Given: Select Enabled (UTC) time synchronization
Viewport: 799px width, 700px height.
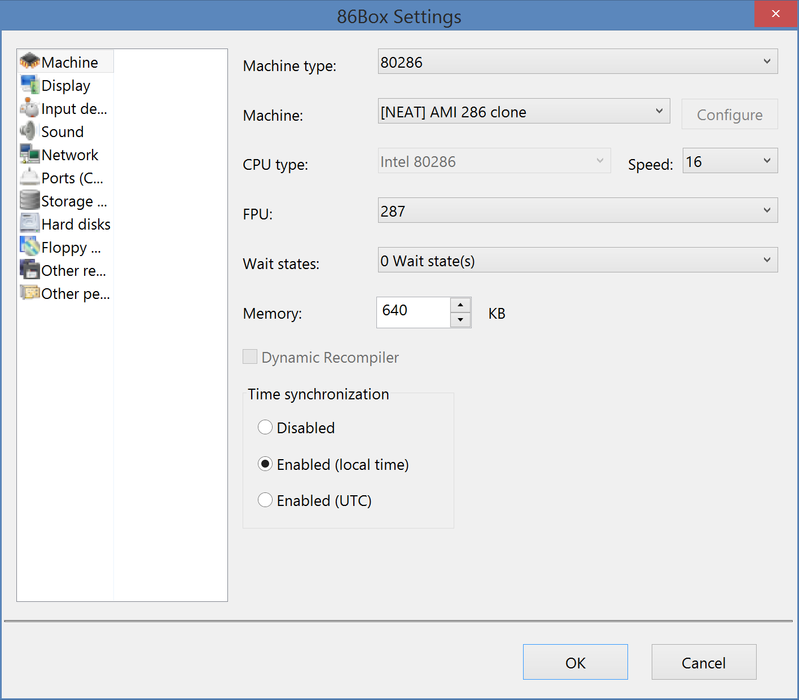Looking at the screenshot, I should (x=265, y=500).
